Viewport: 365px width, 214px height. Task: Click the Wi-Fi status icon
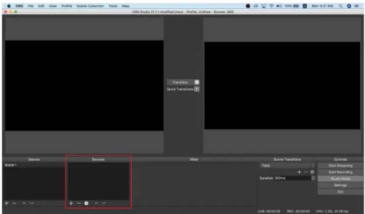[272, 6]
